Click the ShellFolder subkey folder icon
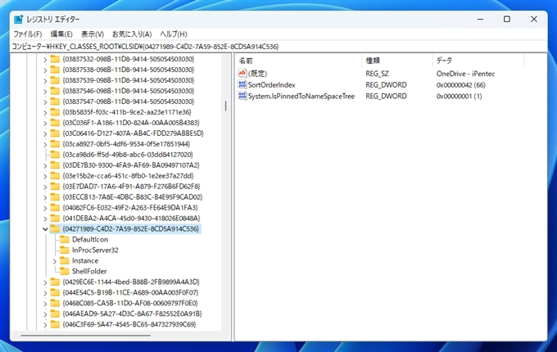Screen dimensions: 557x352 pos(64,272)
